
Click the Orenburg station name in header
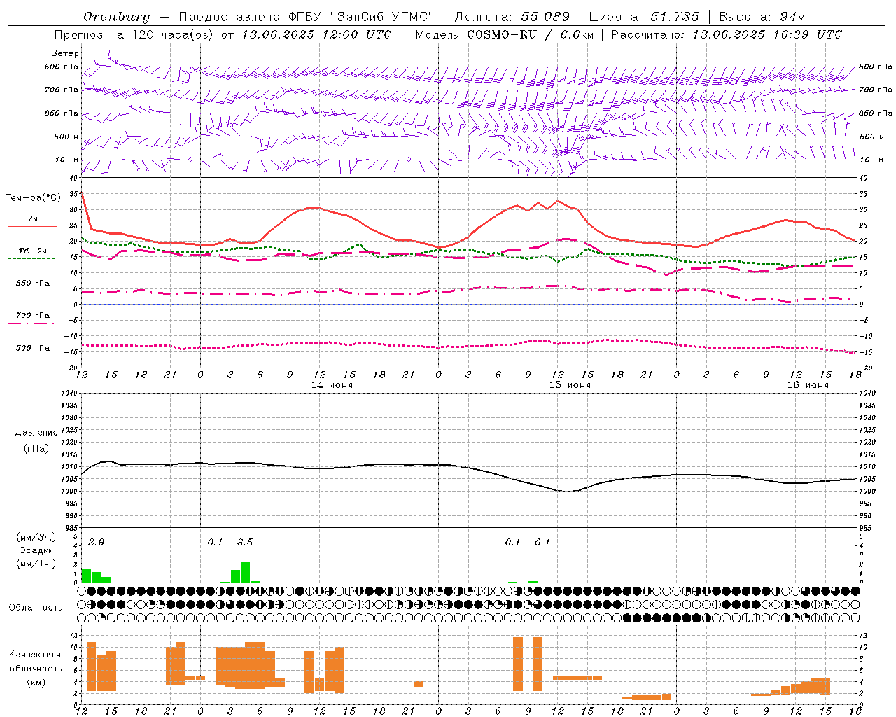click(117, 17)
